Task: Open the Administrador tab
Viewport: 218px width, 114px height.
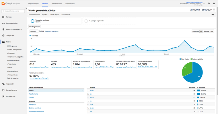Action: (70, 4)
